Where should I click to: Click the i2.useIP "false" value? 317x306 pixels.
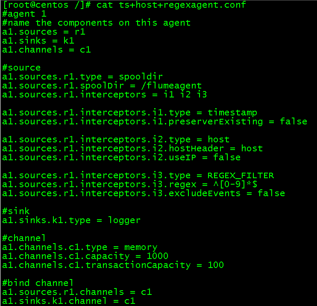coord(227,157)
